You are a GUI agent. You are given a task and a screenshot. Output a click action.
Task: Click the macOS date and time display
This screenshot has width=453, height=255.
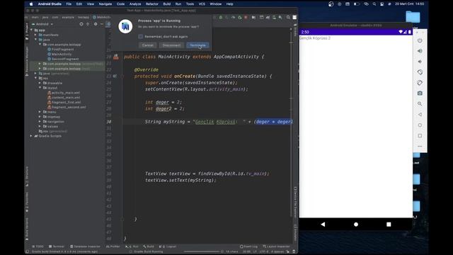(409, 4)
